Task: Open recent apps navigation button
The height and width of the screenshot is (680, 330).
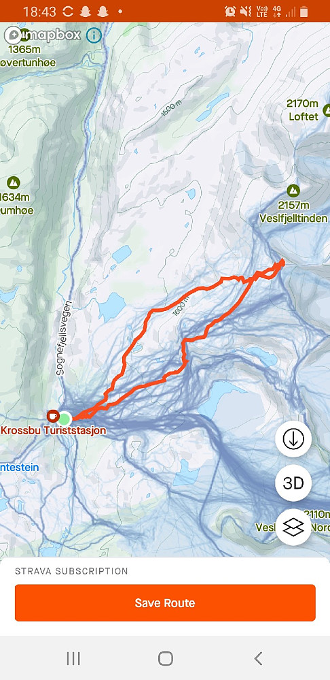Action: [73, 658]
